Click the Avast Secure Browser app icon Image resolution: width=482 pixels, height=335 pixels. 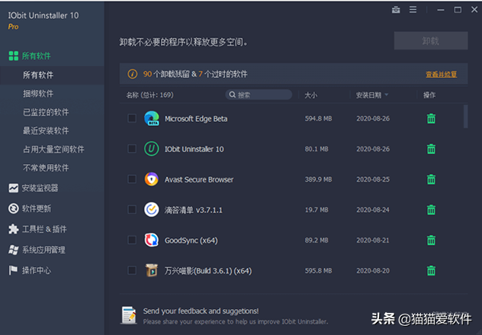click(x=152, y=179)
